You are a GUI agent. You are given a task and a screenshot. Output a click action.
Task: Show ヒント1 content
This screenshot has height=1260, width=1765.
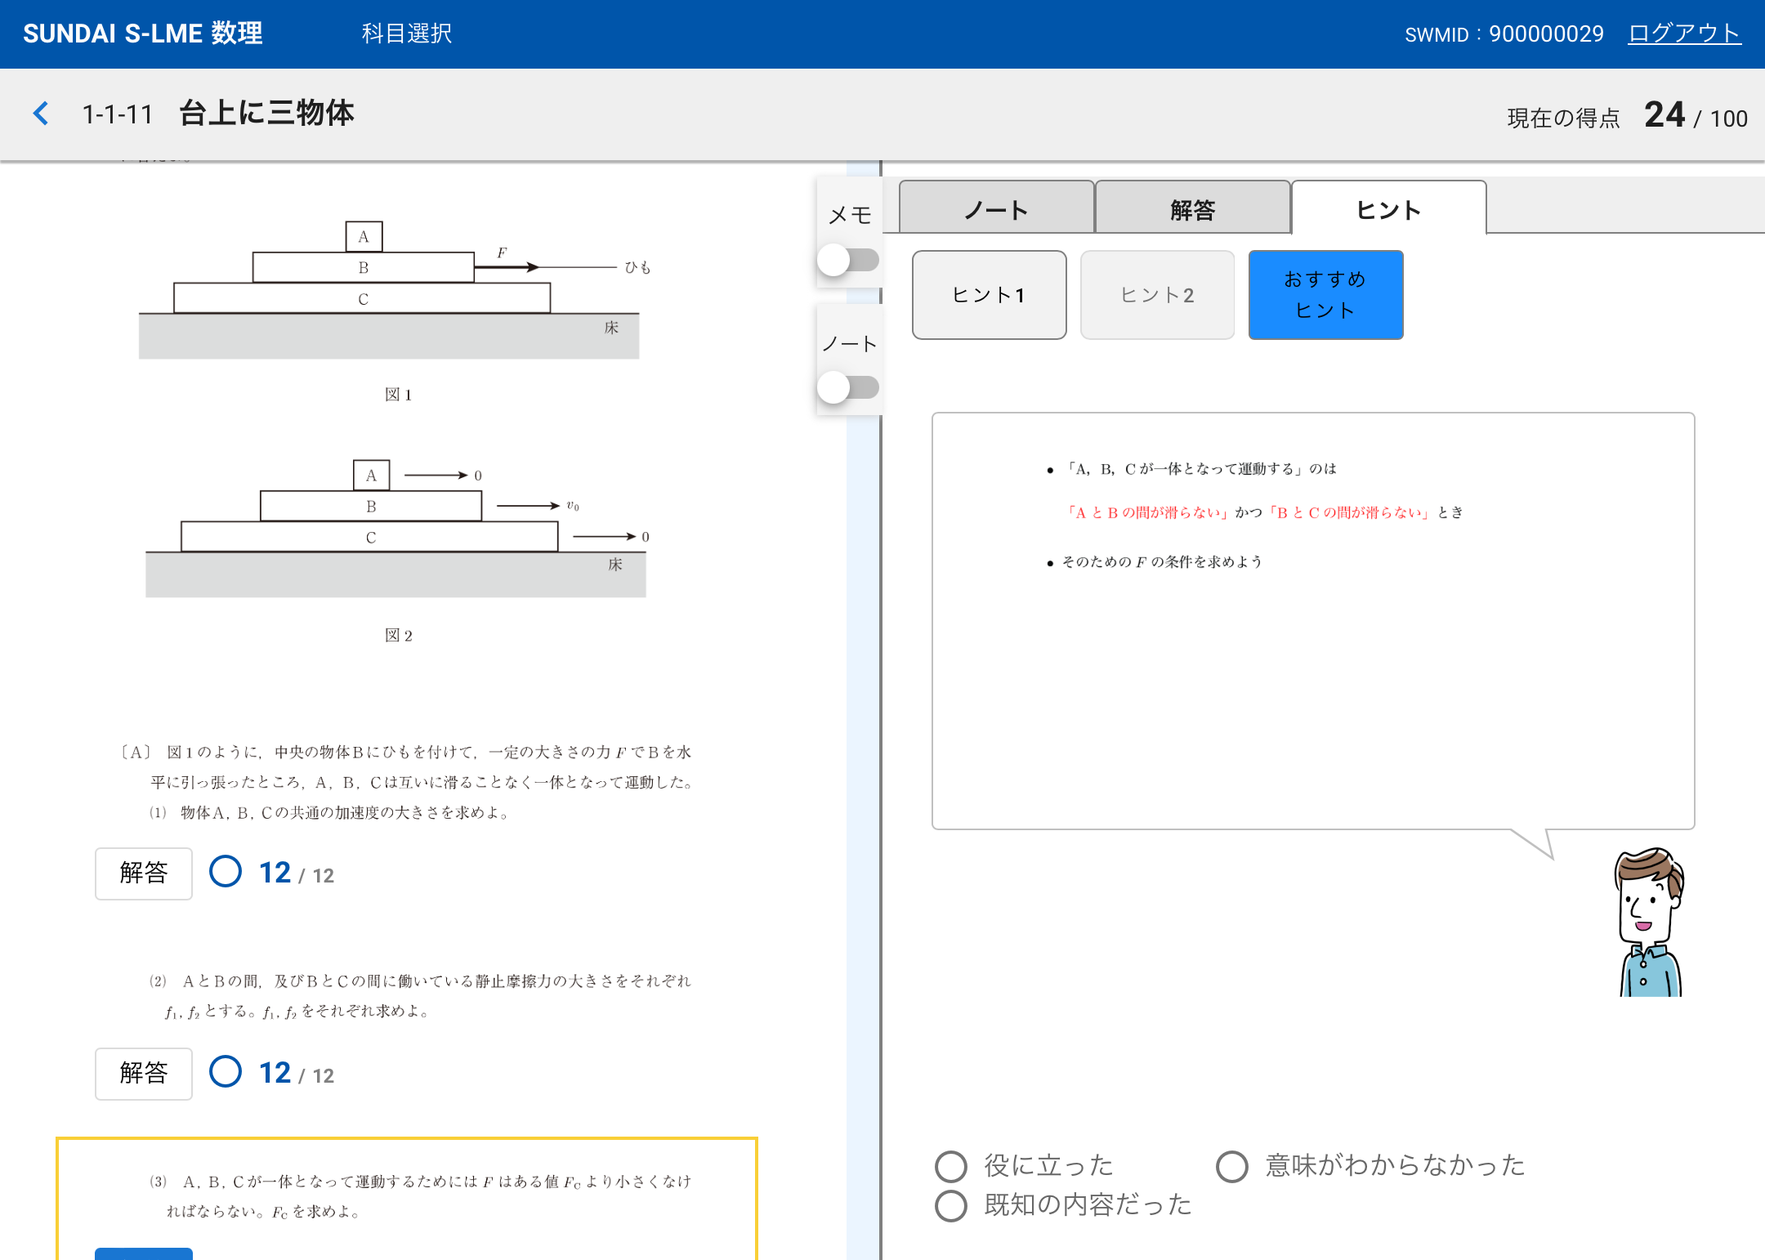click(989, 294)
